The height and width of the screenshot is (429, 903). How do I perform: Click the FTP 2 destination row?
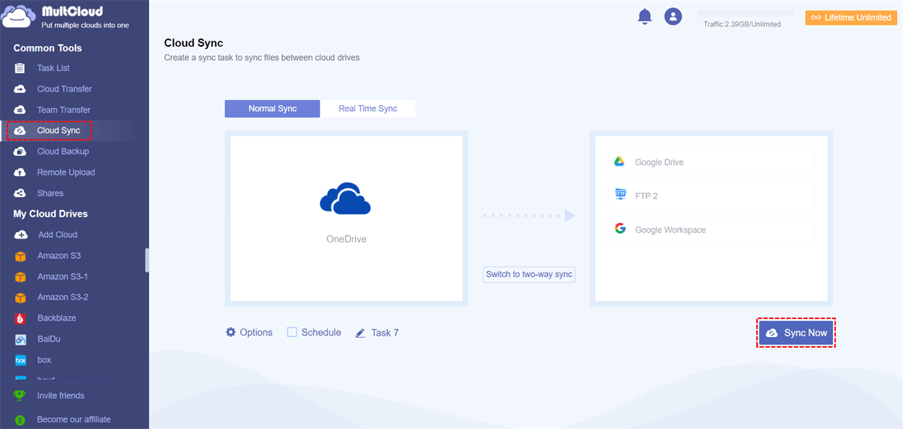click(711, 196)
